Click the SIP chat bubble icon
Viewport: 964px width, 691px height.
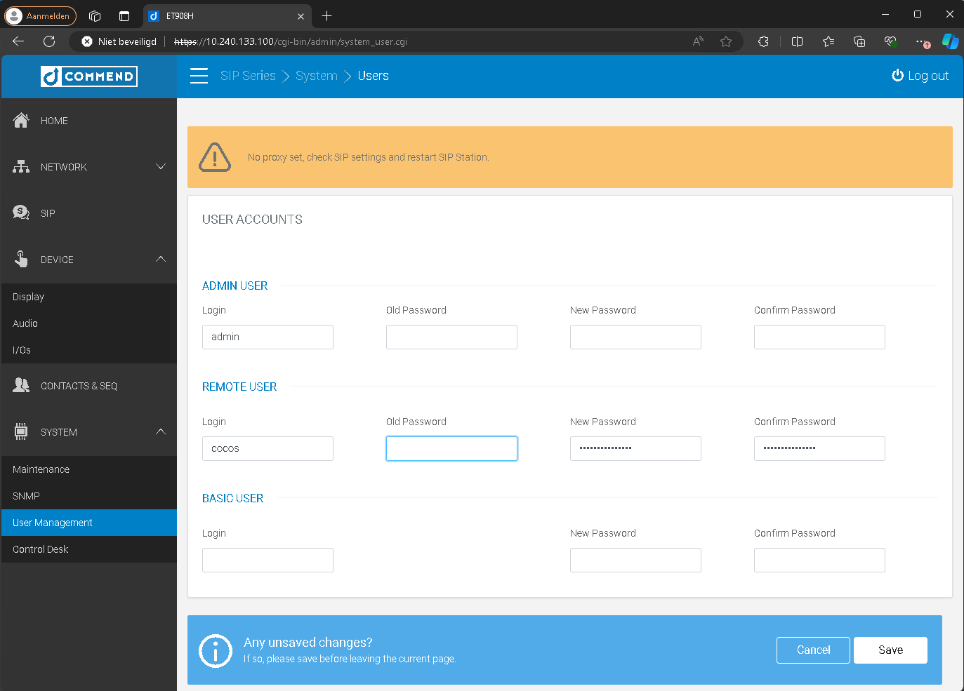[x=21, y=213]
